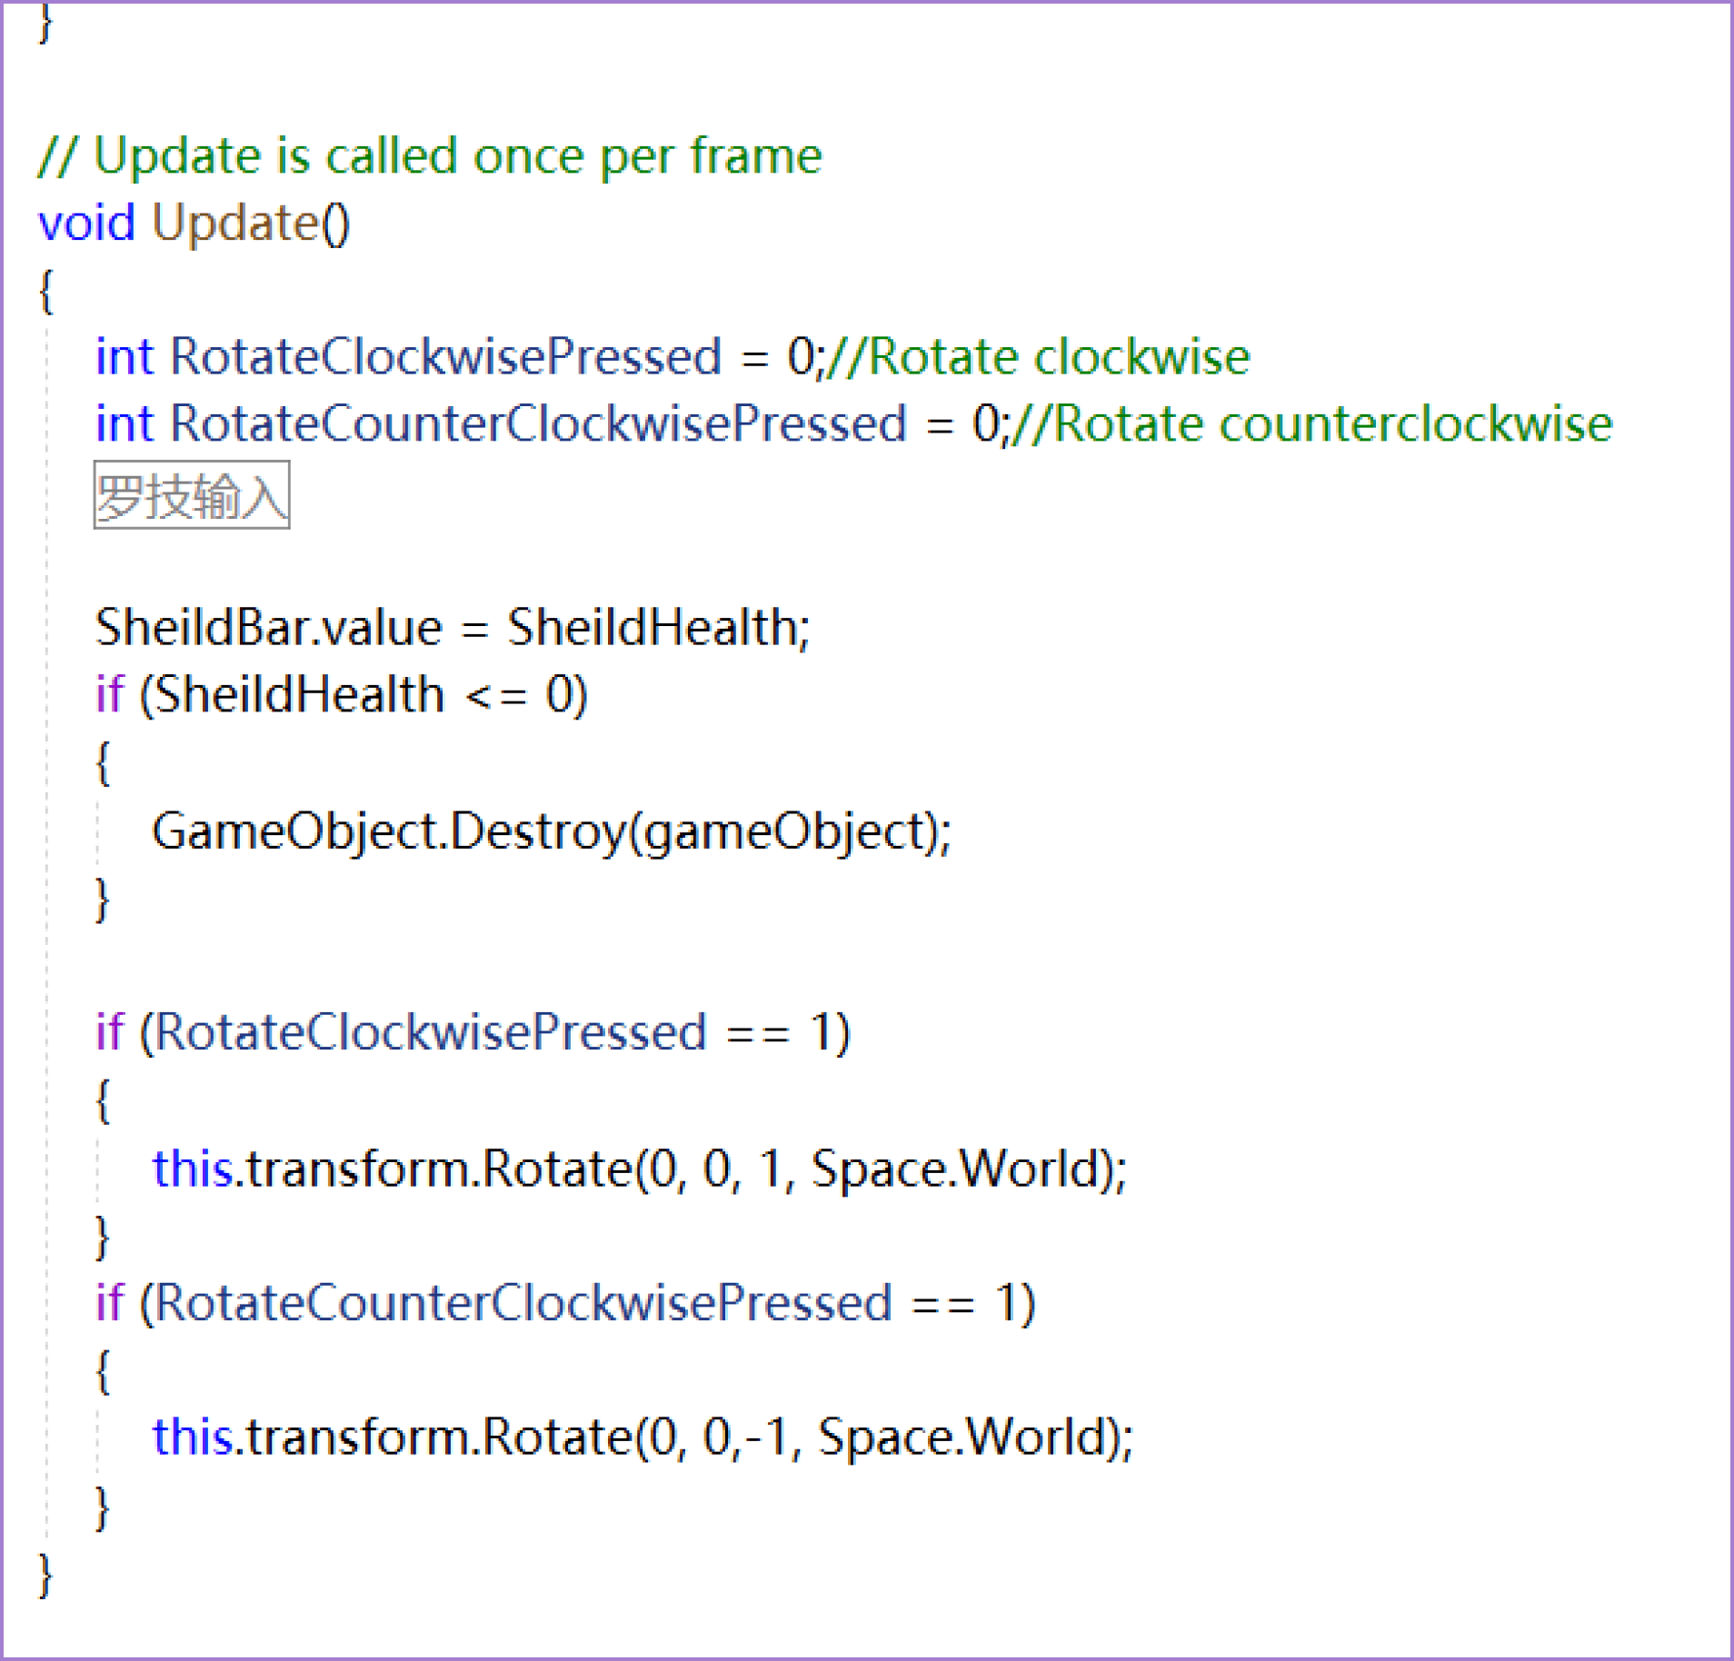Viewport: 1734px width, 1661px height.
Task: Click the closing brace after GameObject.Destroy
Action: [x=103, y=900]
